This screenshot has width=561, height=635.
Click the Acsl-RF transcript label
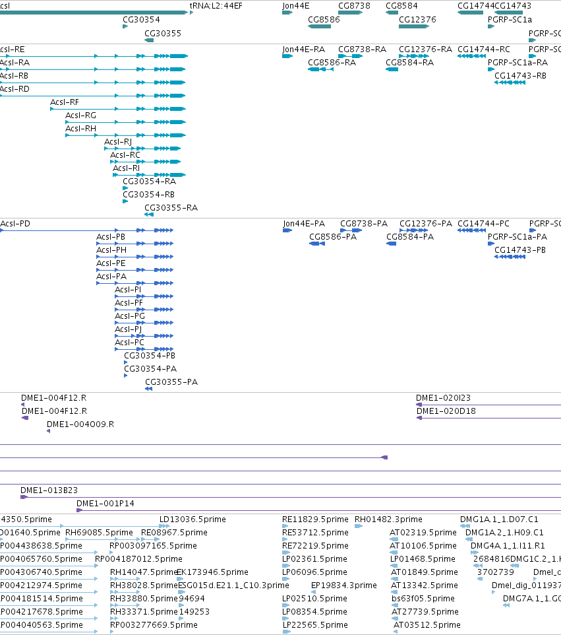[x=65, y=102]
